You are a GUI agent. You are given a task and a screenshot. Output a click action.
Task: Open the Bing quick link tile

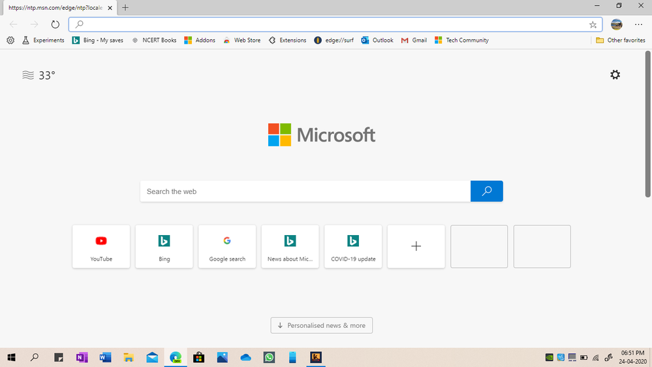tap(164, 247)
